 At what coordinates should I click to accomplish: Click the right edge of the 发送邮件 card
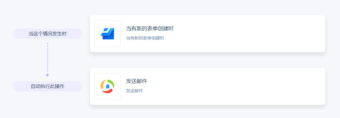click(x=325, y=86)
